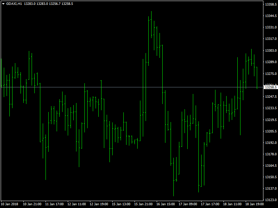Click the 13205.5 price axis label
The image size is (278, 208).
click(x=271, y=131)
